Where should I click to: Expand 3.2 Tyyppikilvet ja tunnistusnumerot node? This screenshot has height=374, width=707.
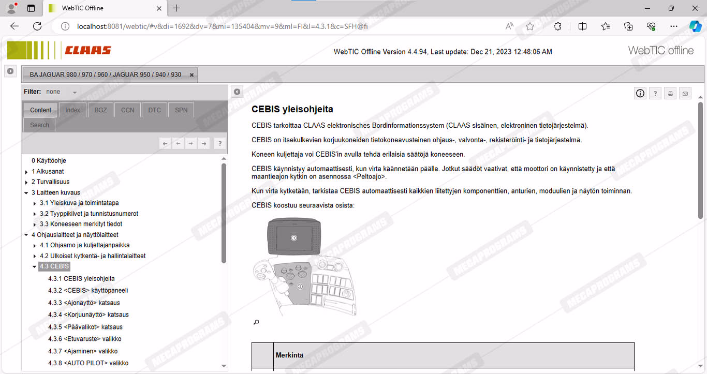(x=35, y=214)
